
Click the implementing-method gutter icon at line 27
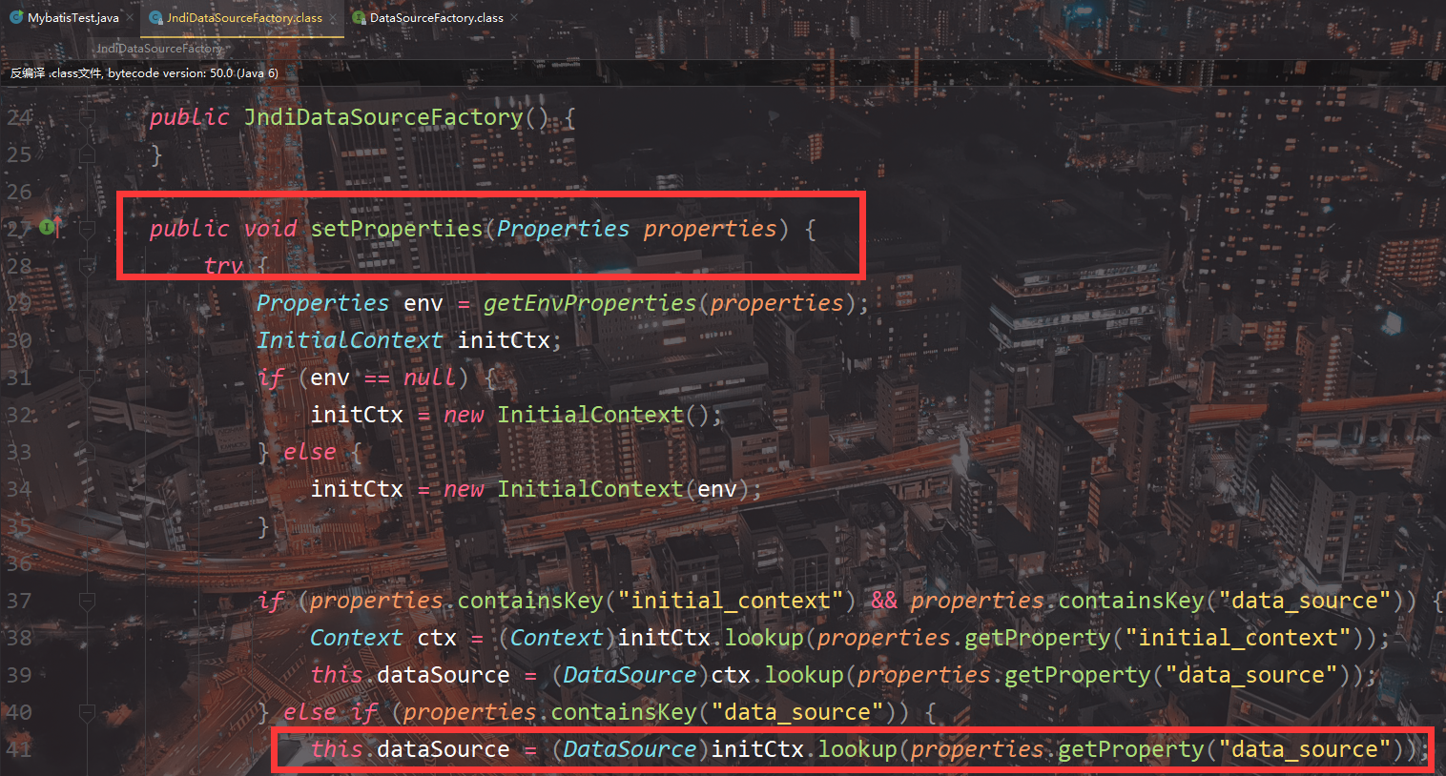click(x=47, y=228)
